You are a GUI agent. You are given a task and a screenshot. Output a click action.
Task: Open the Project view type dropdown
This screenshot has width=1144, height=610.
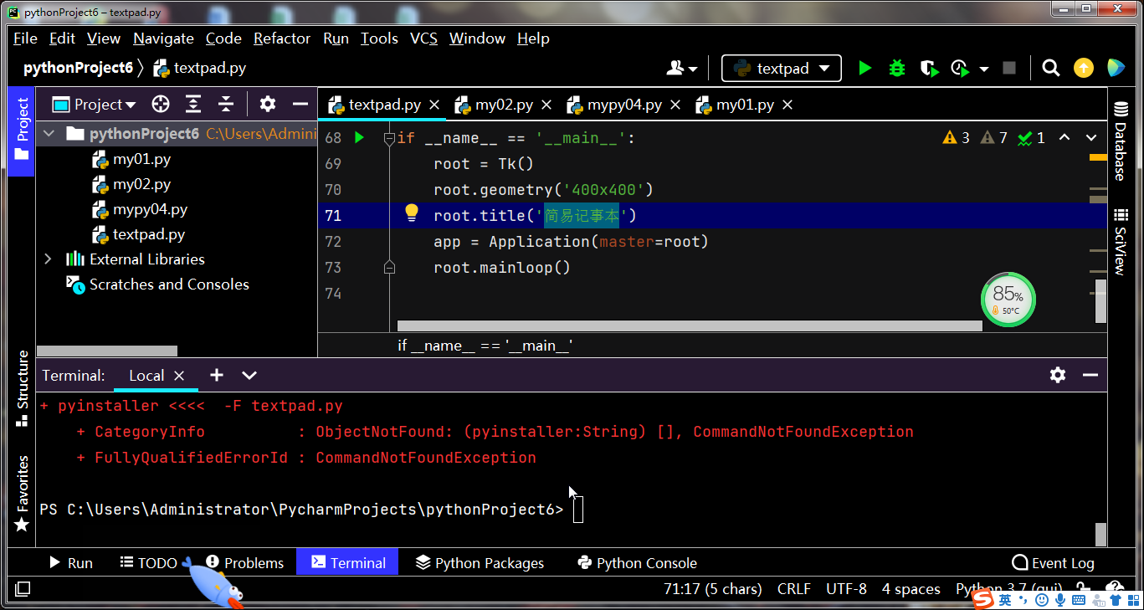[x=95, y=104]
